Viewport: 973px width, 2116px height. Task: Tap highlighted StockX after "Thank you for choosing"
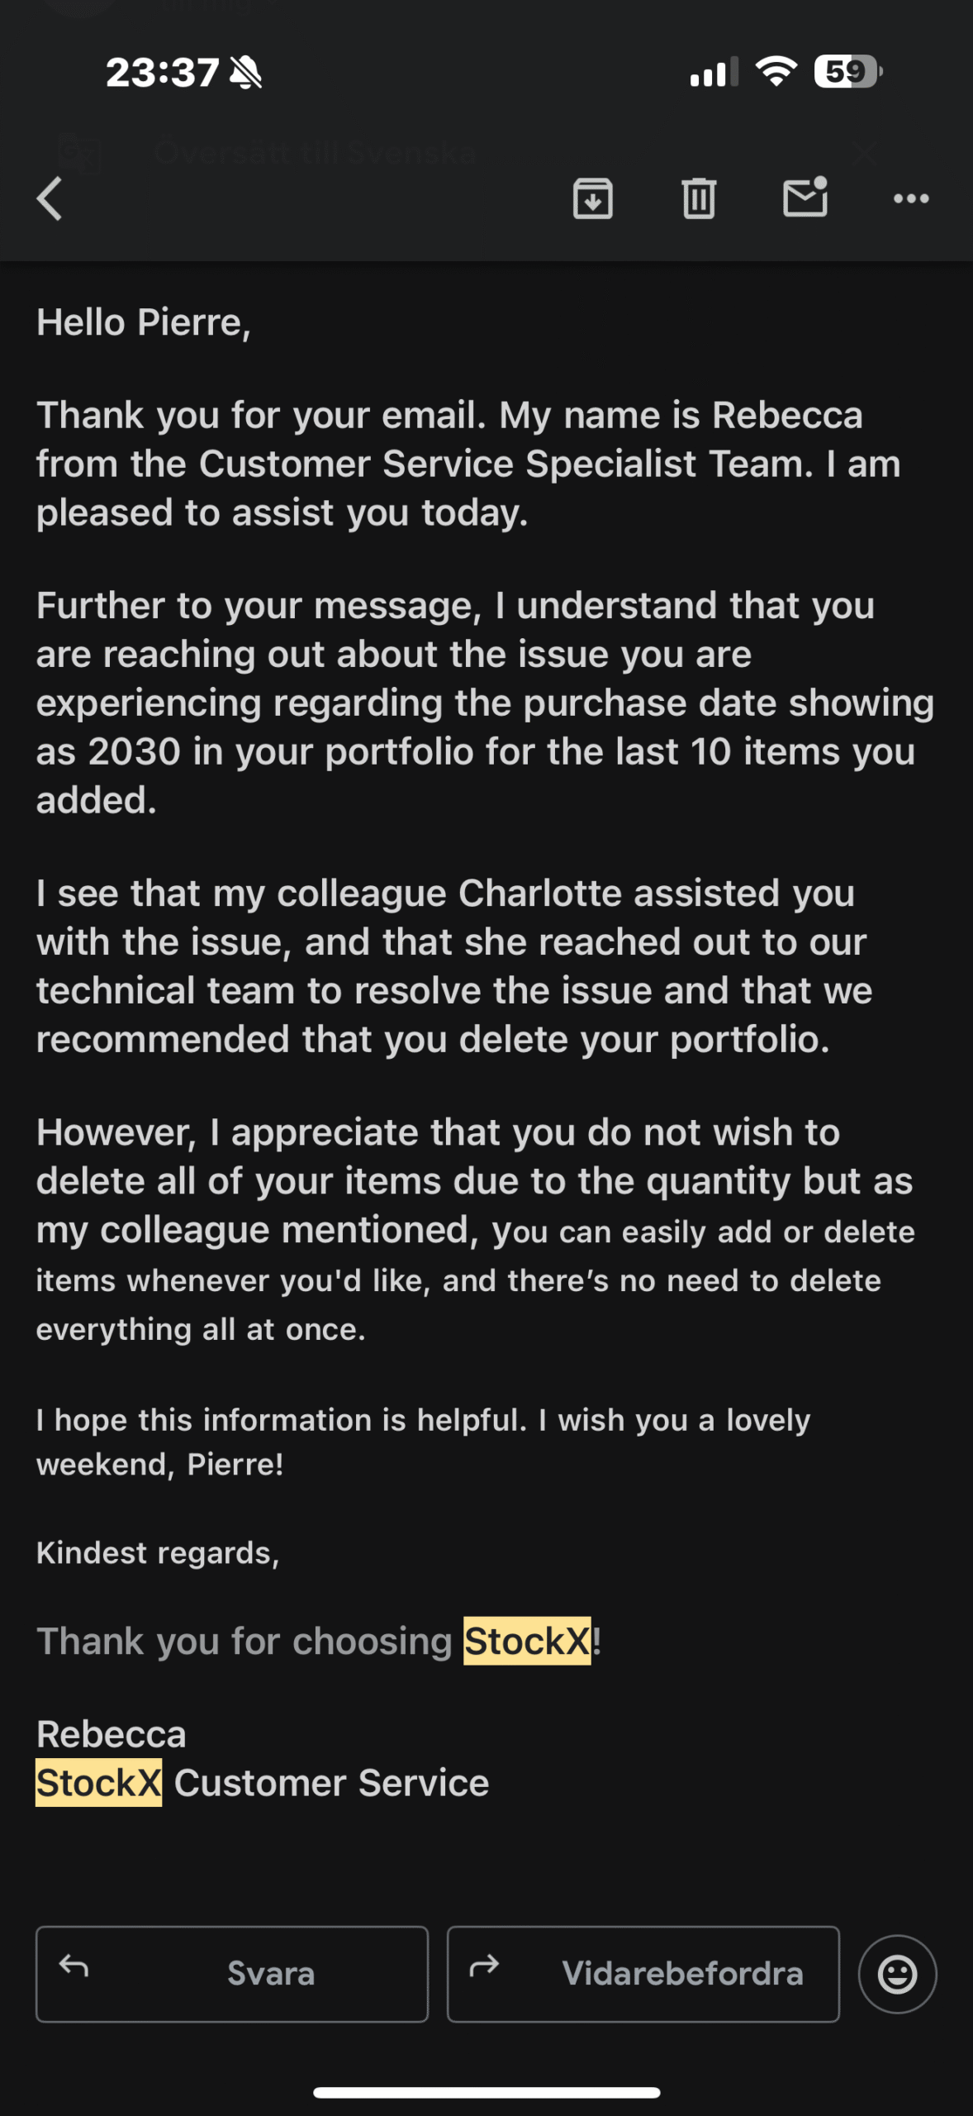pos(527,1641)
